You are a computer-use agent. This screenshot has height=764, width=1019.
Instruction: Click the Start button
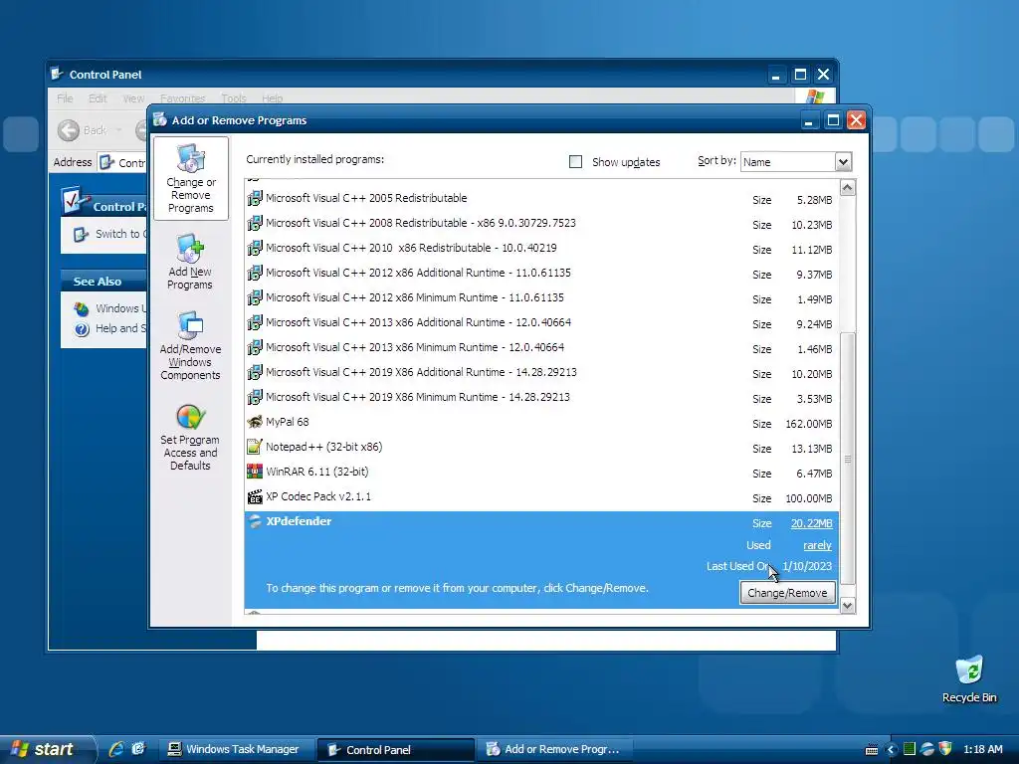(46, 749)
